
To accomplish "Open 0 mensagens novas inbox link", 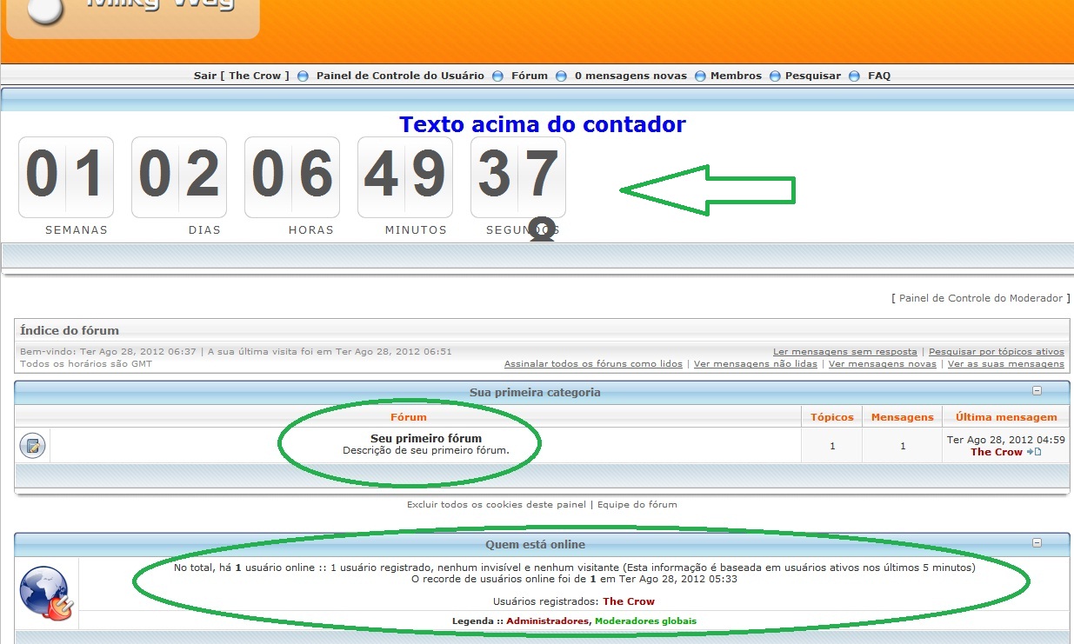I will point(630,76).
